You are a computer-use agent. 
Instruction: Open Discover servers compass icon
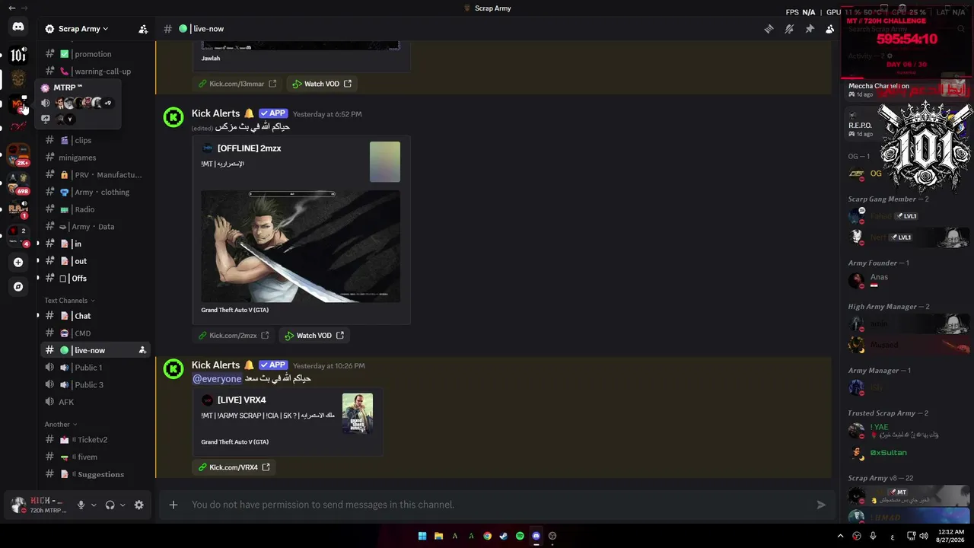[18, 287]
